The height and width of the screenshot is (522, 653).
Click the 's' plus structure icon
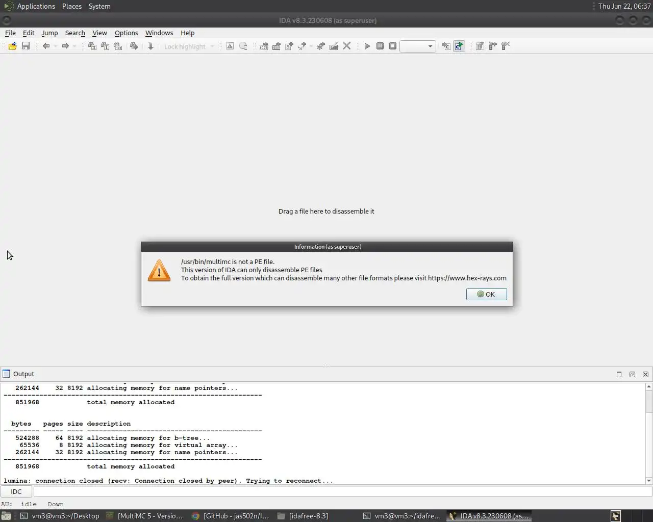[x=302, y=46]
